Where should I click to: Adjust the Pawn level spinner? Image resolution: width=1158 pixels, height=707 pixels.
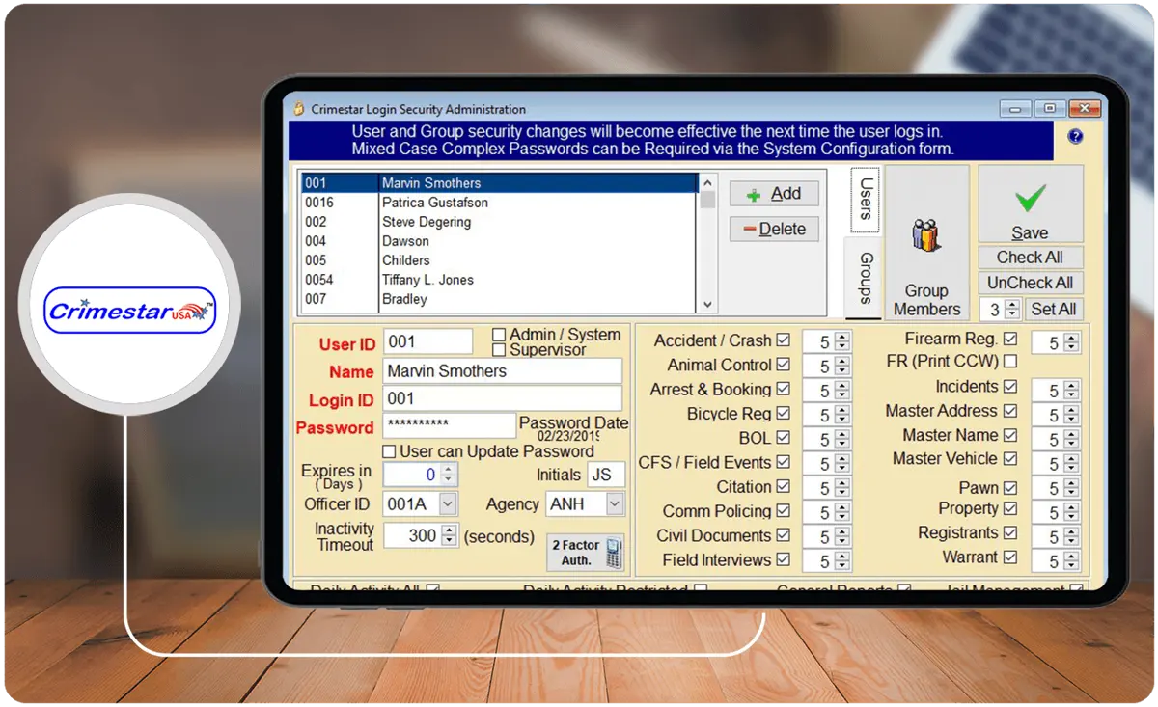[x=1071, y=488]
